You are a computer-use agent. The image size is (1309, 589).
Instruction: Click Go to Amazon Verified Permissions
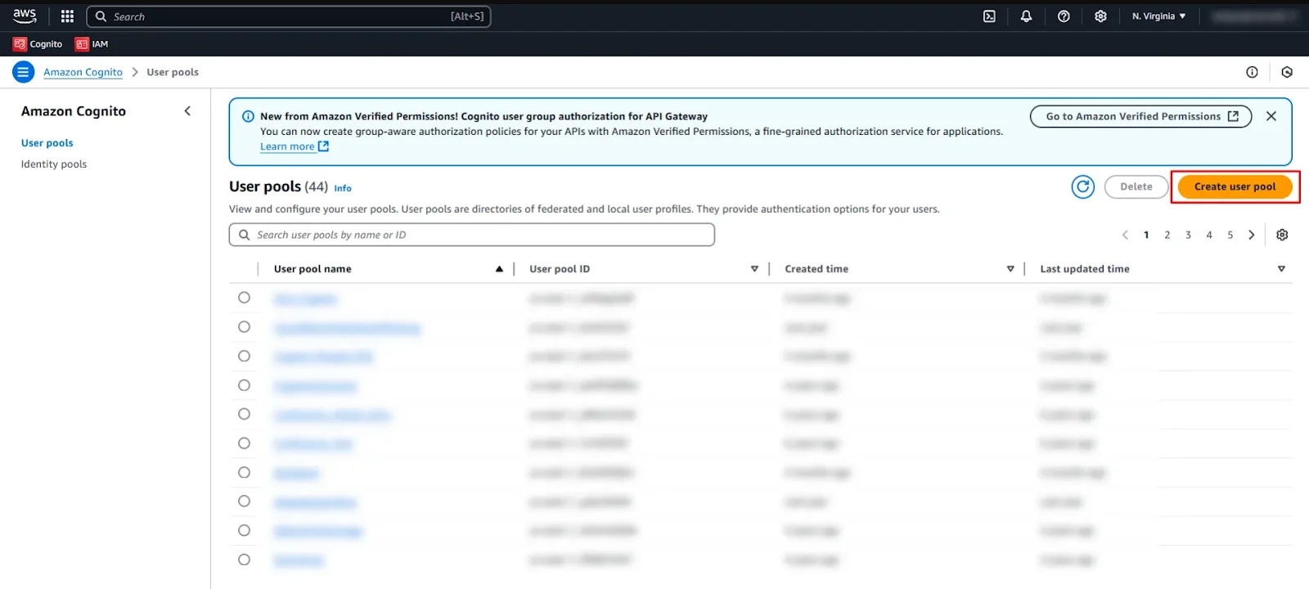[1141, 116]
